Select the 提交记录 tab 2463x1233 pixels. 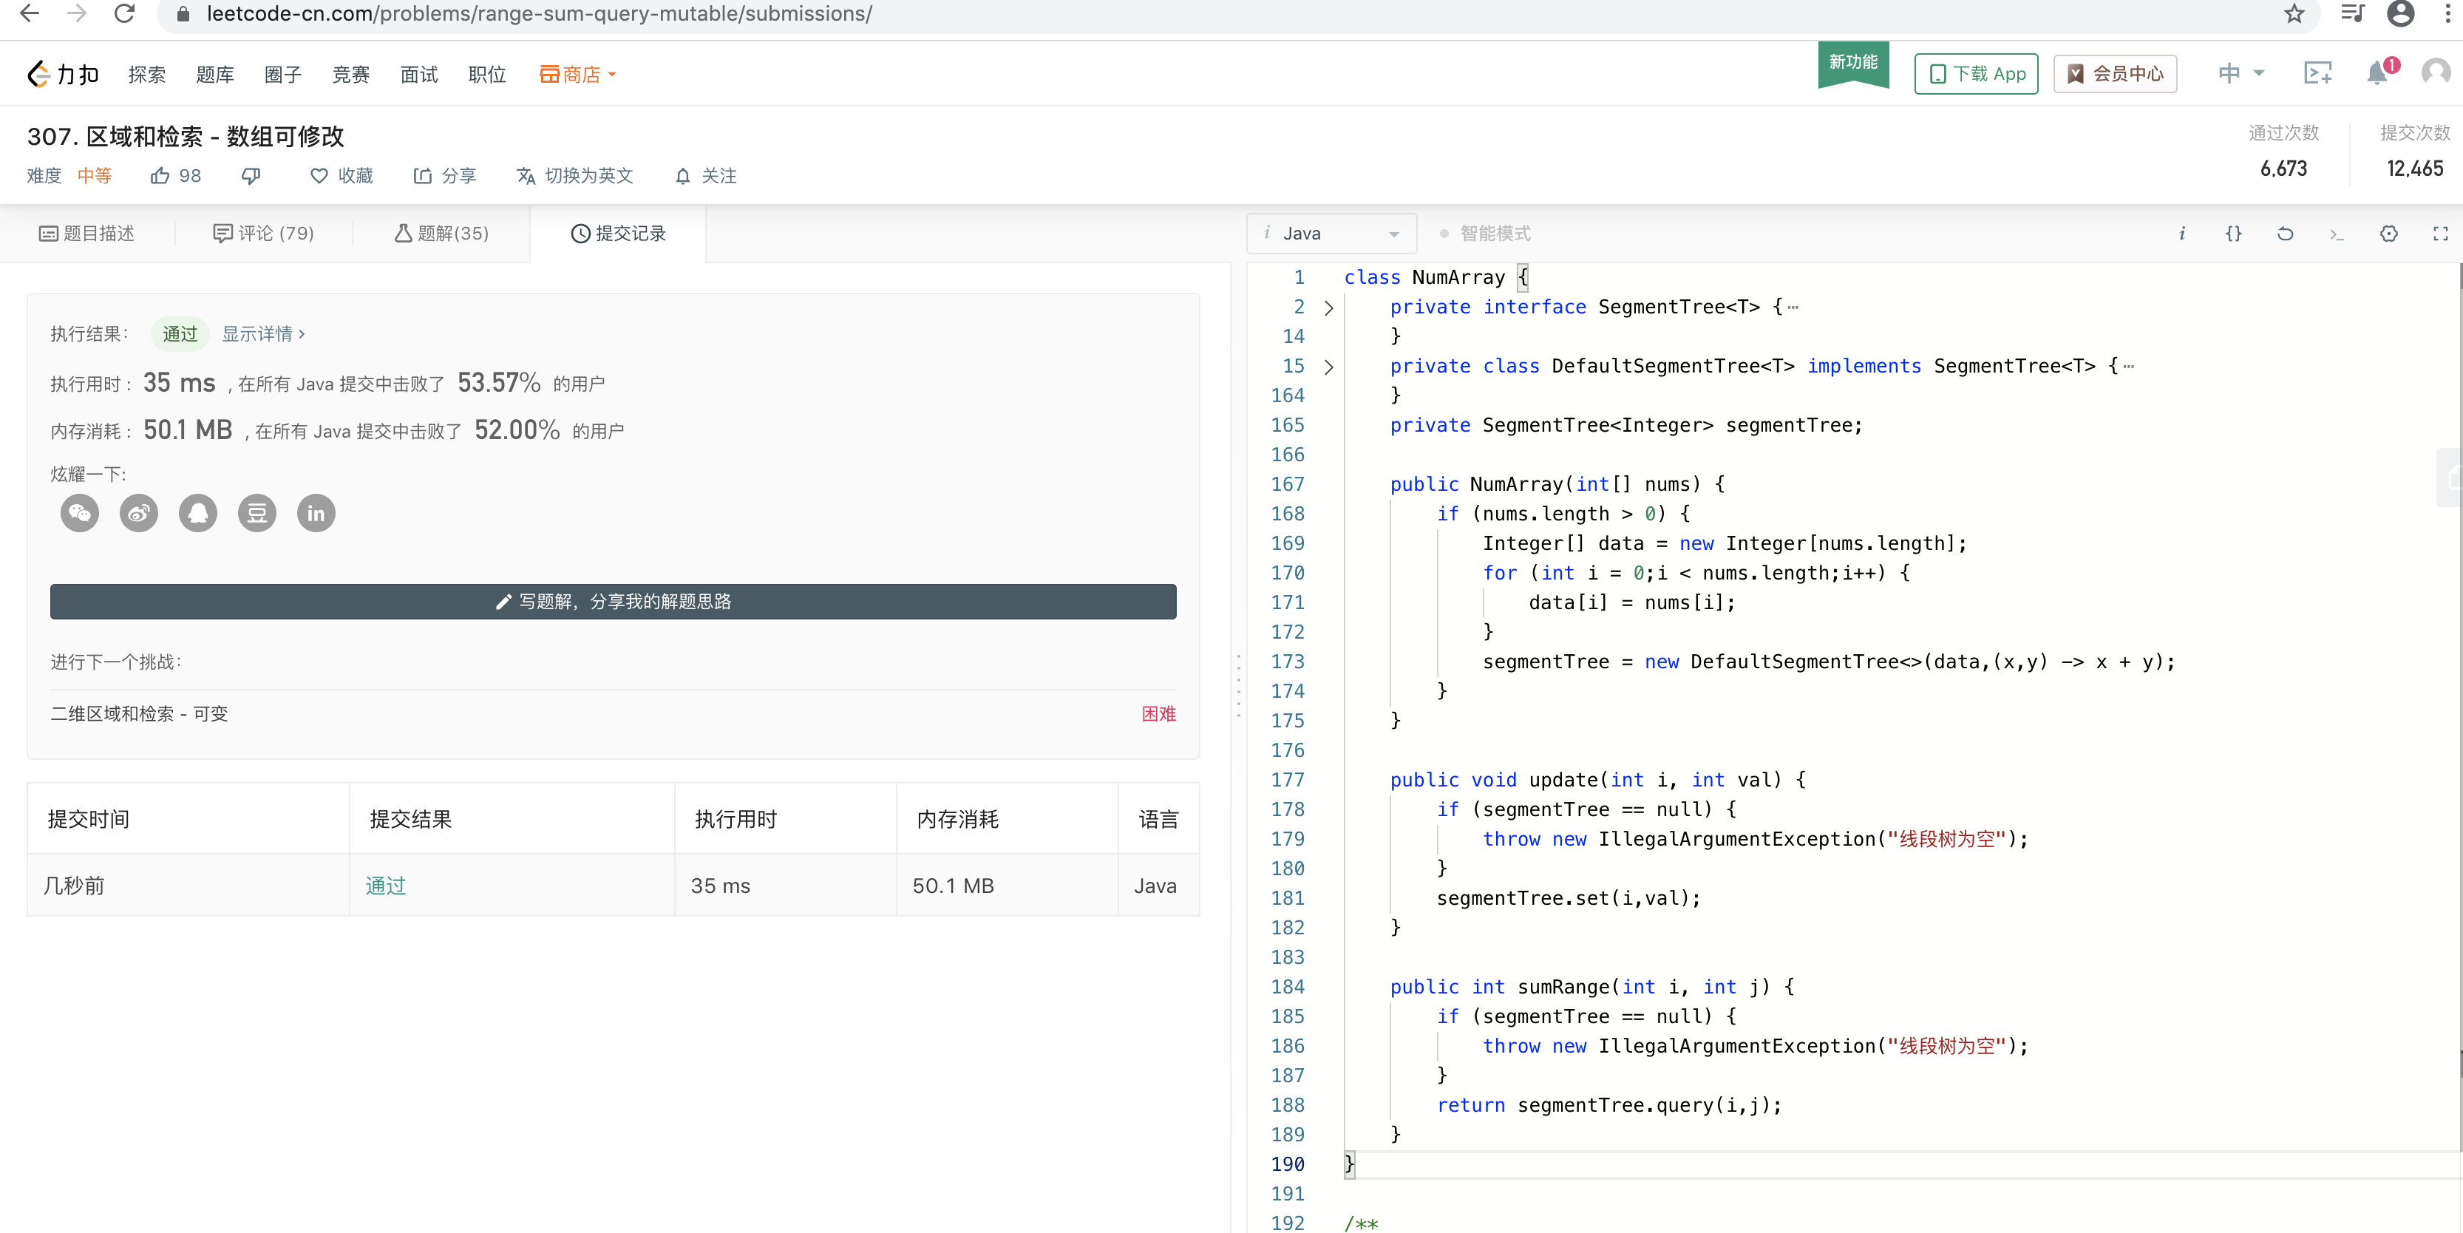(x=618, y=233)
